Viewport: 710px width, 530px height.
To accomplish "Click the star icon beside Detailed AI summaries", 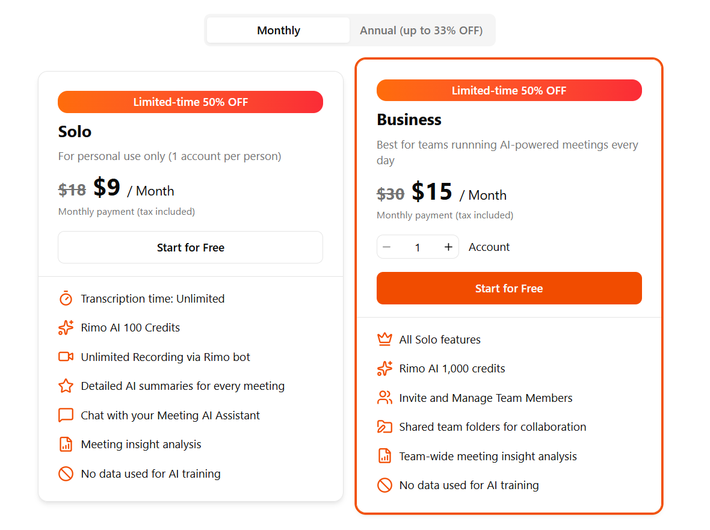I will point(66,386).
